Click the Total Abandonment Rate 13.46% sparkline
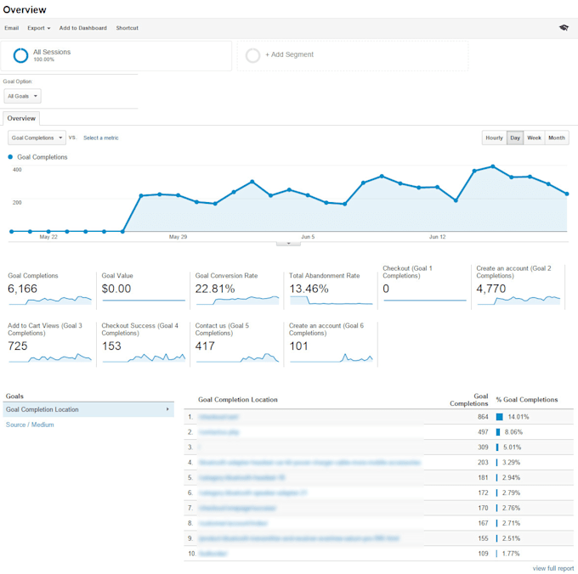Viewport: 578px width, 574px height. point(331,300)
